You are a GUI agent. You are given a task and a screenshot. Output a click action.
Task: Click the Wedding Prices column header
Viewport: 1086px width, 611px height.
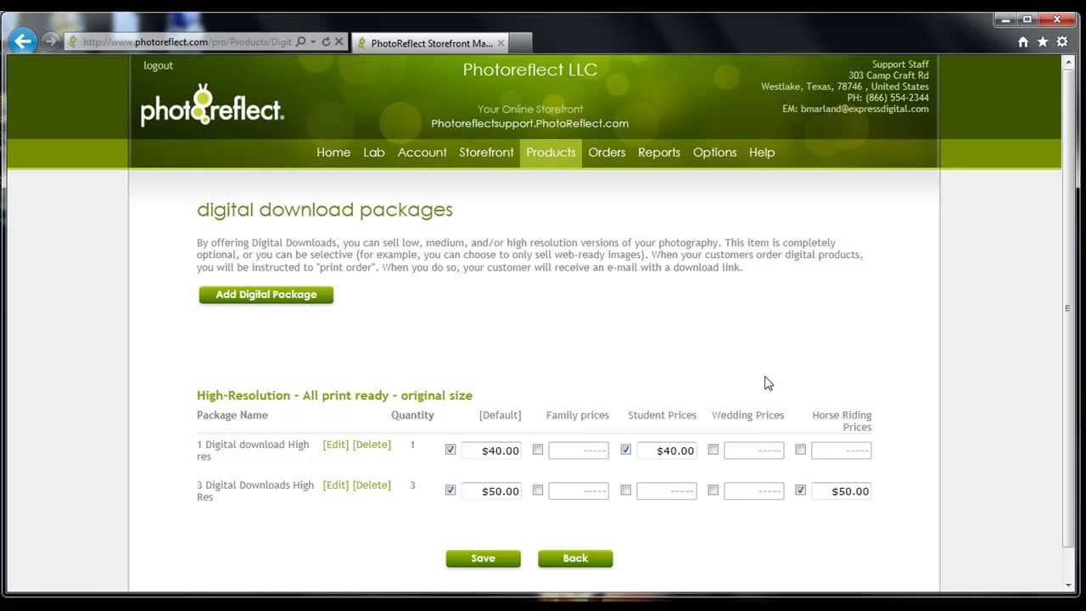747,416
